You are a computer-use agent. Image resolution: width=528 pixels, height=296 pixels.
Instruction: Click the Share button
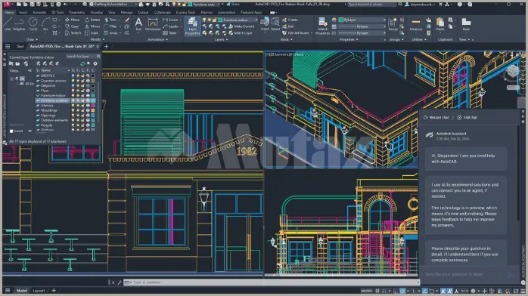click(x=233, y=5)
